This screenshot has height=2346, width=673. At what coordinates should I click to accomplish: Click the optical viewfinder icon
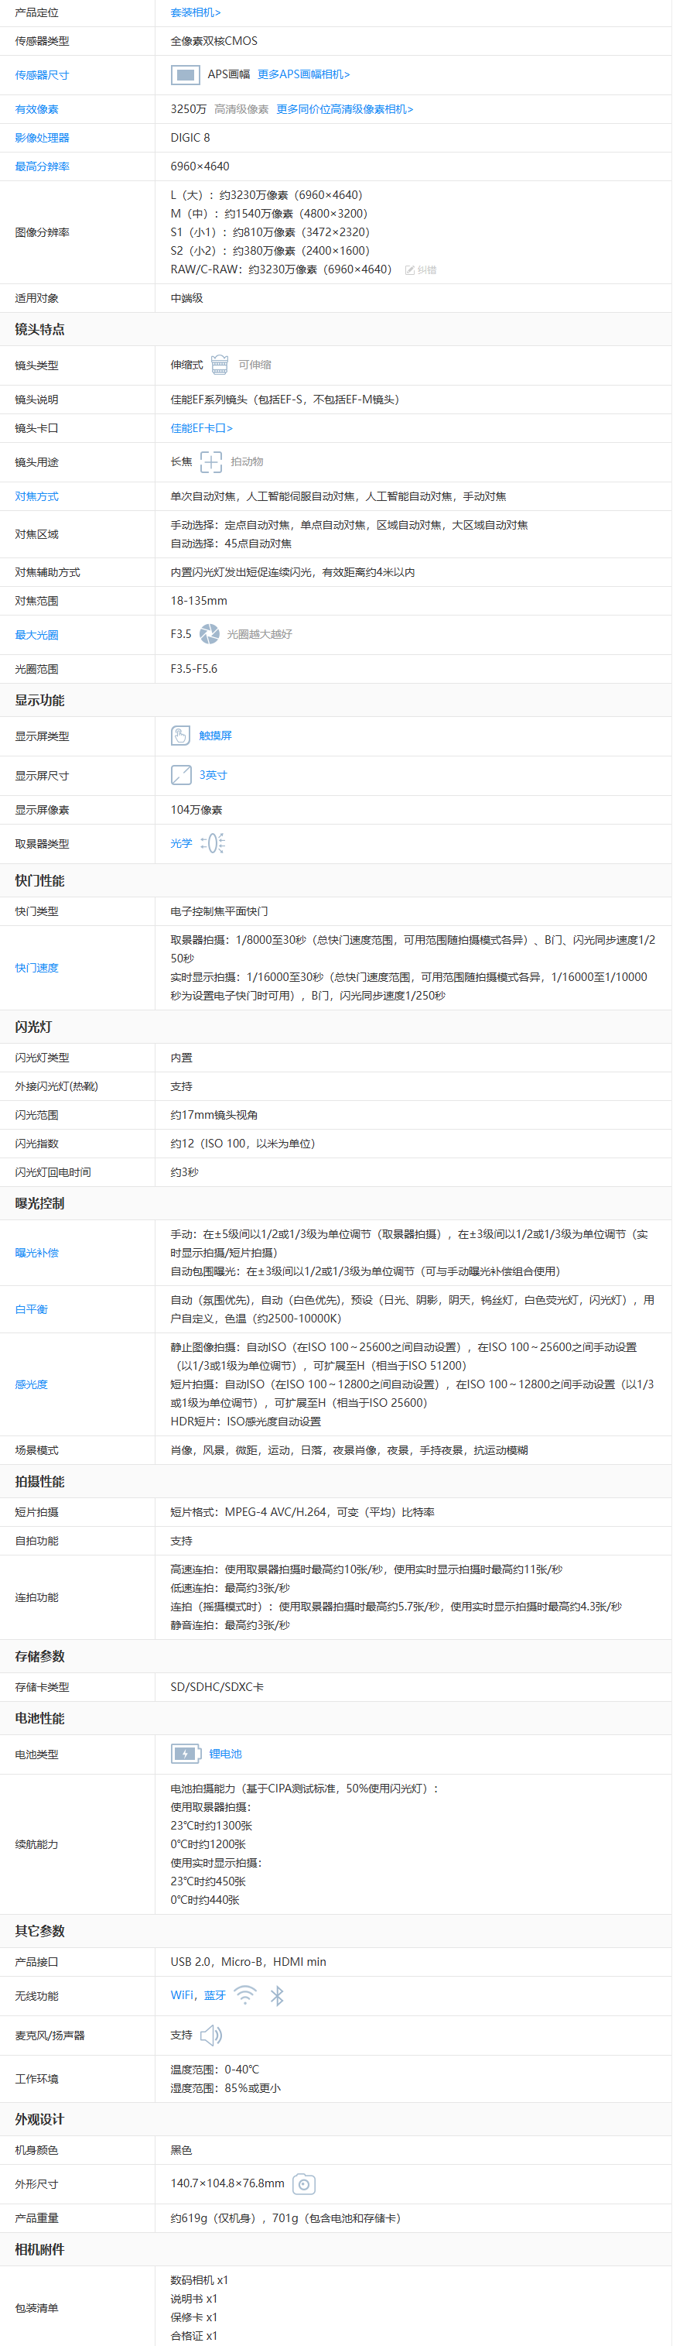pos(213,843)
